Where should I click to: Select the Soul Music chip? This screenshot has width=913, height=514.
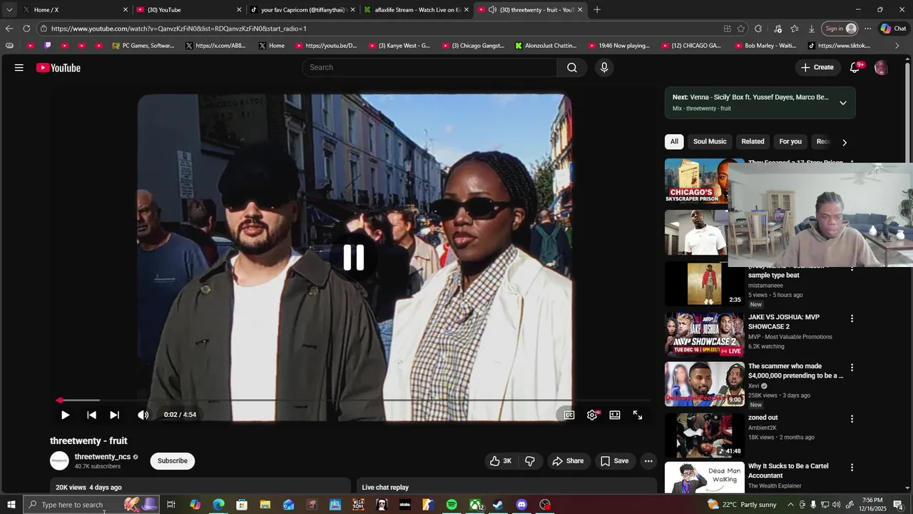(x=710, y=142)
